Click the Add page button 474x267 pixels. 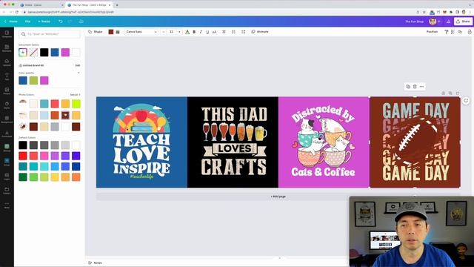(x=278, y=197)
